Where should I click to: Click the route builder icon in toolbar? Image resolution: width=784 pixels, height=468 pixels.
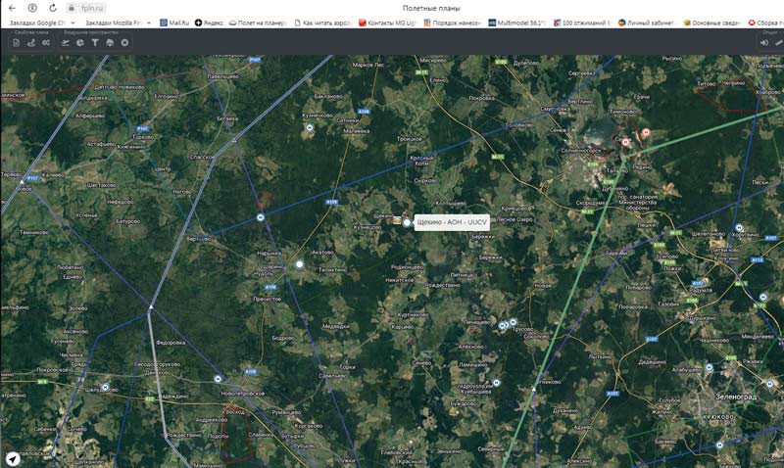(31, 43)
